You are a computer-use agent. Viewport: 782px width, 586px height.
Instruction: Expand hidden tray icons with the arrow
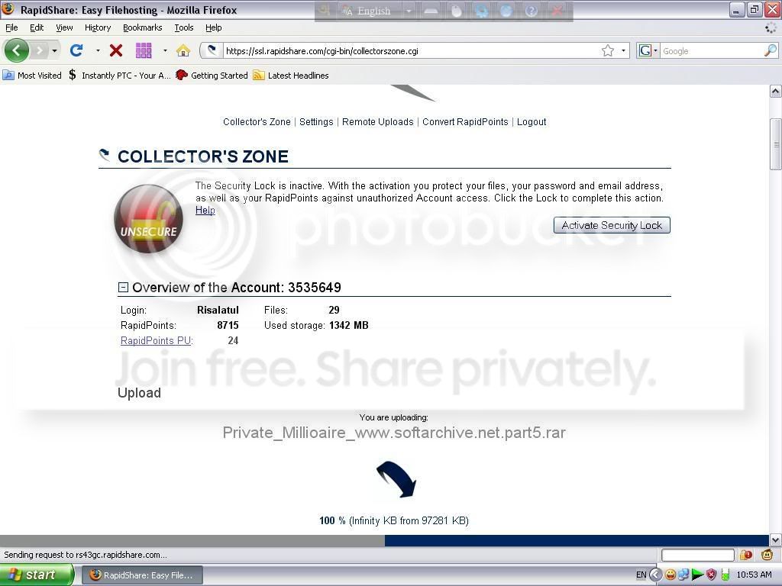click(655, 575)
